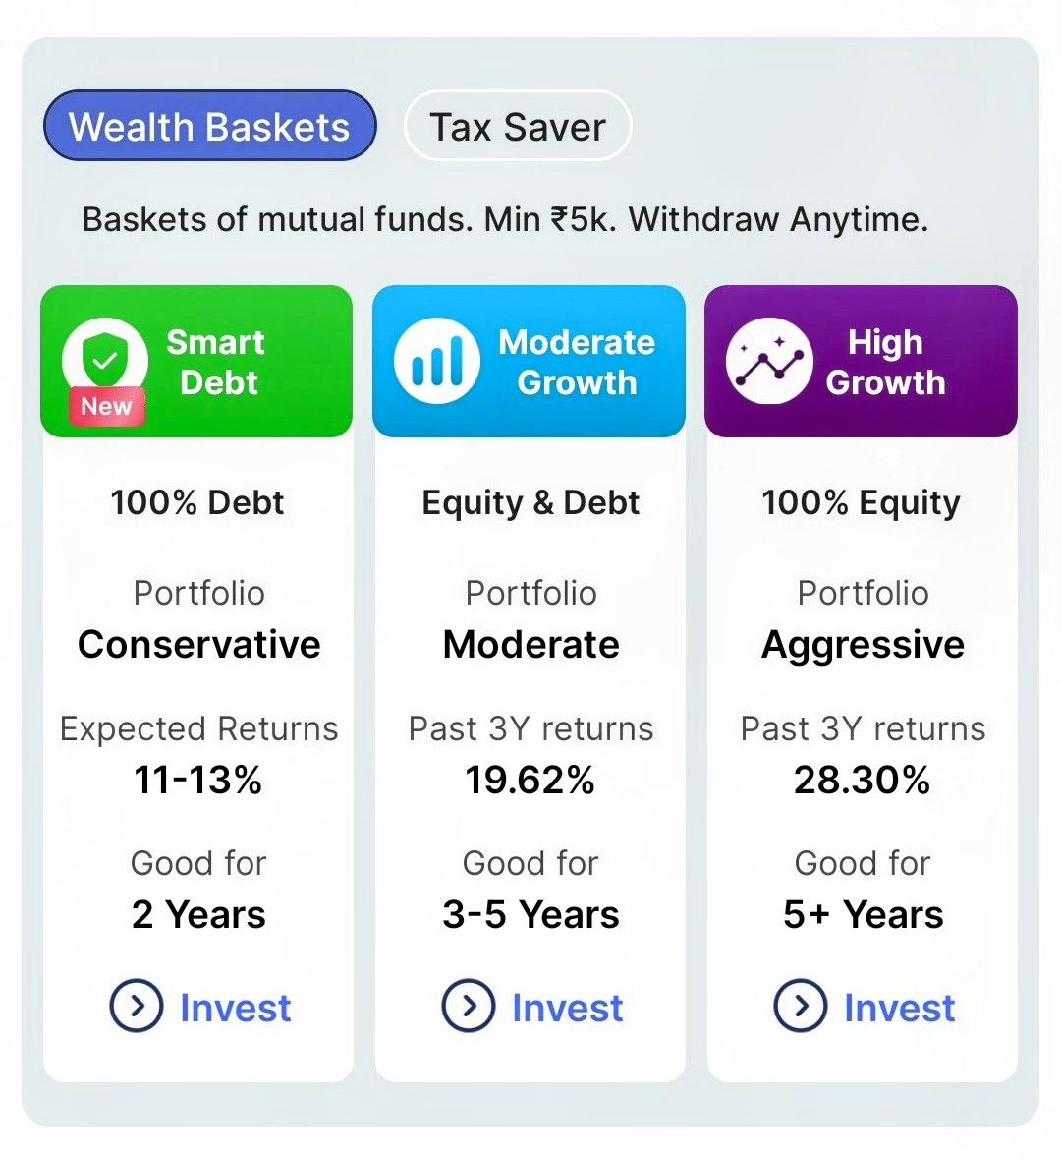Click Invest under Moderate Growth basket
The image size is (1061, 1160).
coord(568,1007)
